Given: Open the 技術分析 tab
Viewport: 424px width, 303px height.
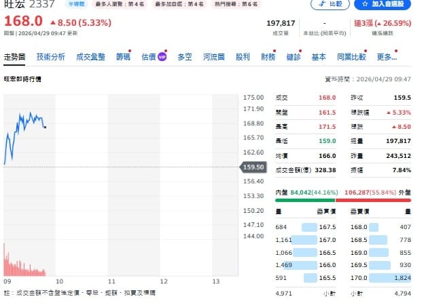Looking at the screenshot, I should click(51, 57).
